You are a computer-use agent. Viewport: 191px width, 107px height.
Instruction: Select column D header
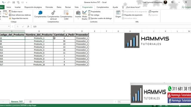[x=82, y=31]
